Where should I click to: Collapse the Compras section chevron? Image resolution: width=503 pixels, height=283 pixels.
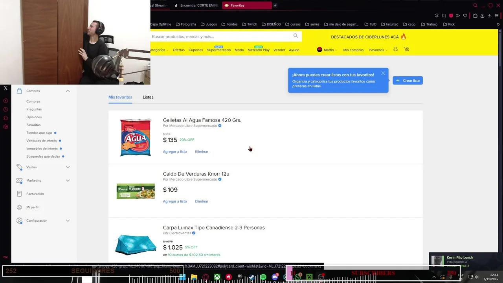pyautogui.click(x=68, y=91)
